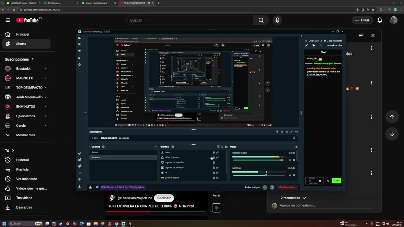This screenshot has width=404, height=227.
Task: Open chat emoji picker icon
Action: tap(320, 181)
